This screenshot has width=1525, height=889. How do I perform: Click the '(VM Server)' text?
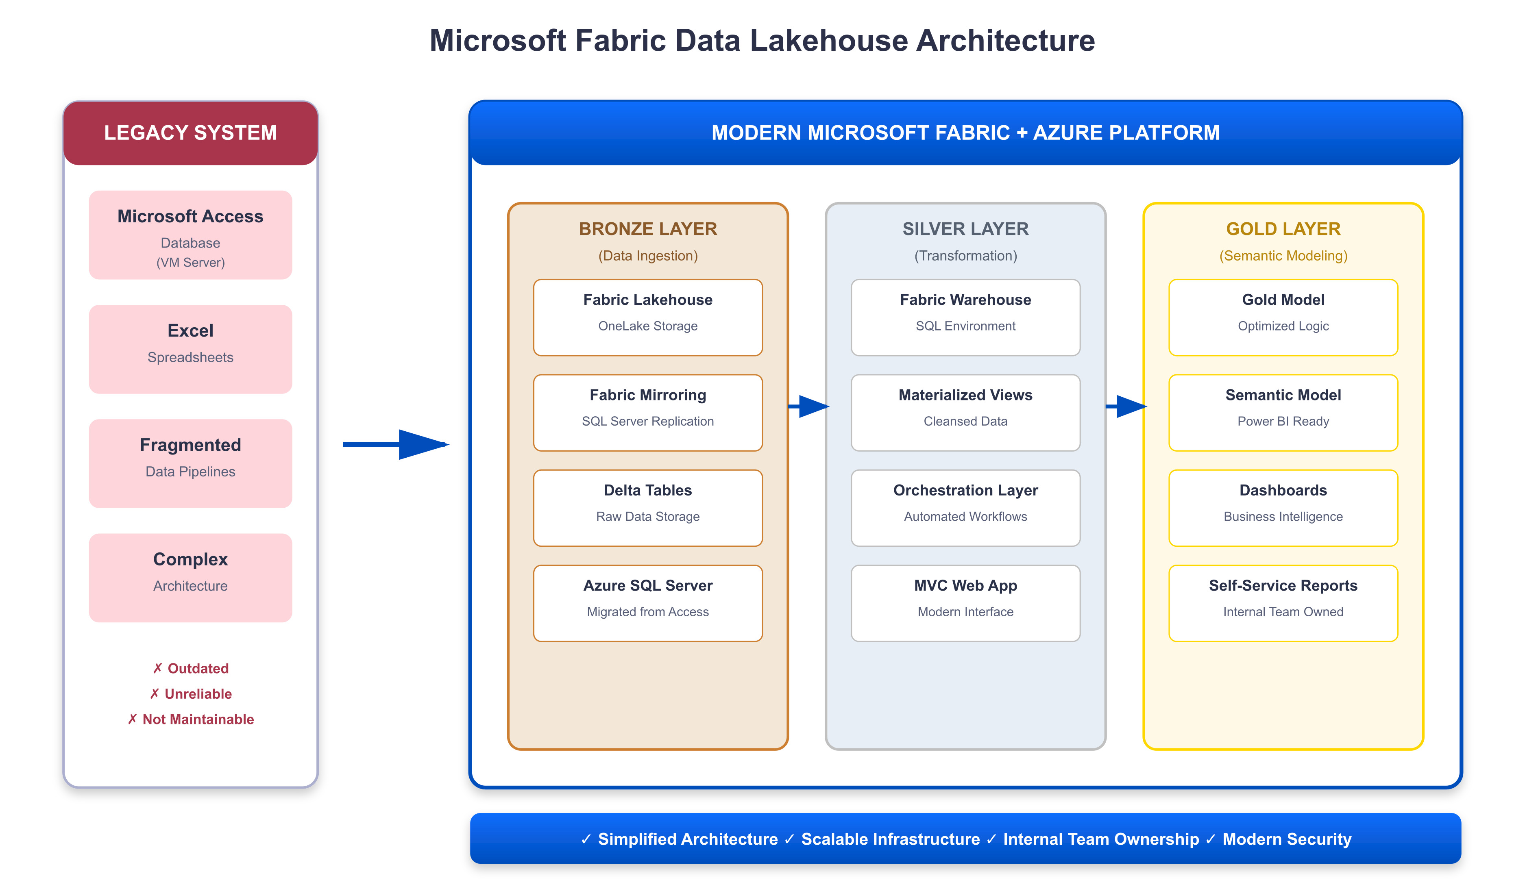(x=191, y=263)
